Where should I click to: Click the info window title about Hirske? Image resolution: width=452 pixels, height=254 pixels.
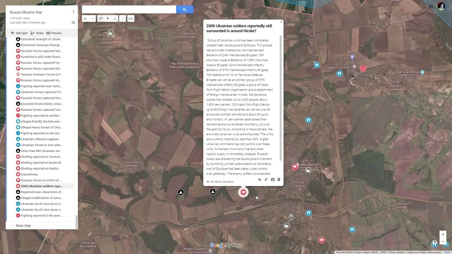tap(239, 28)
